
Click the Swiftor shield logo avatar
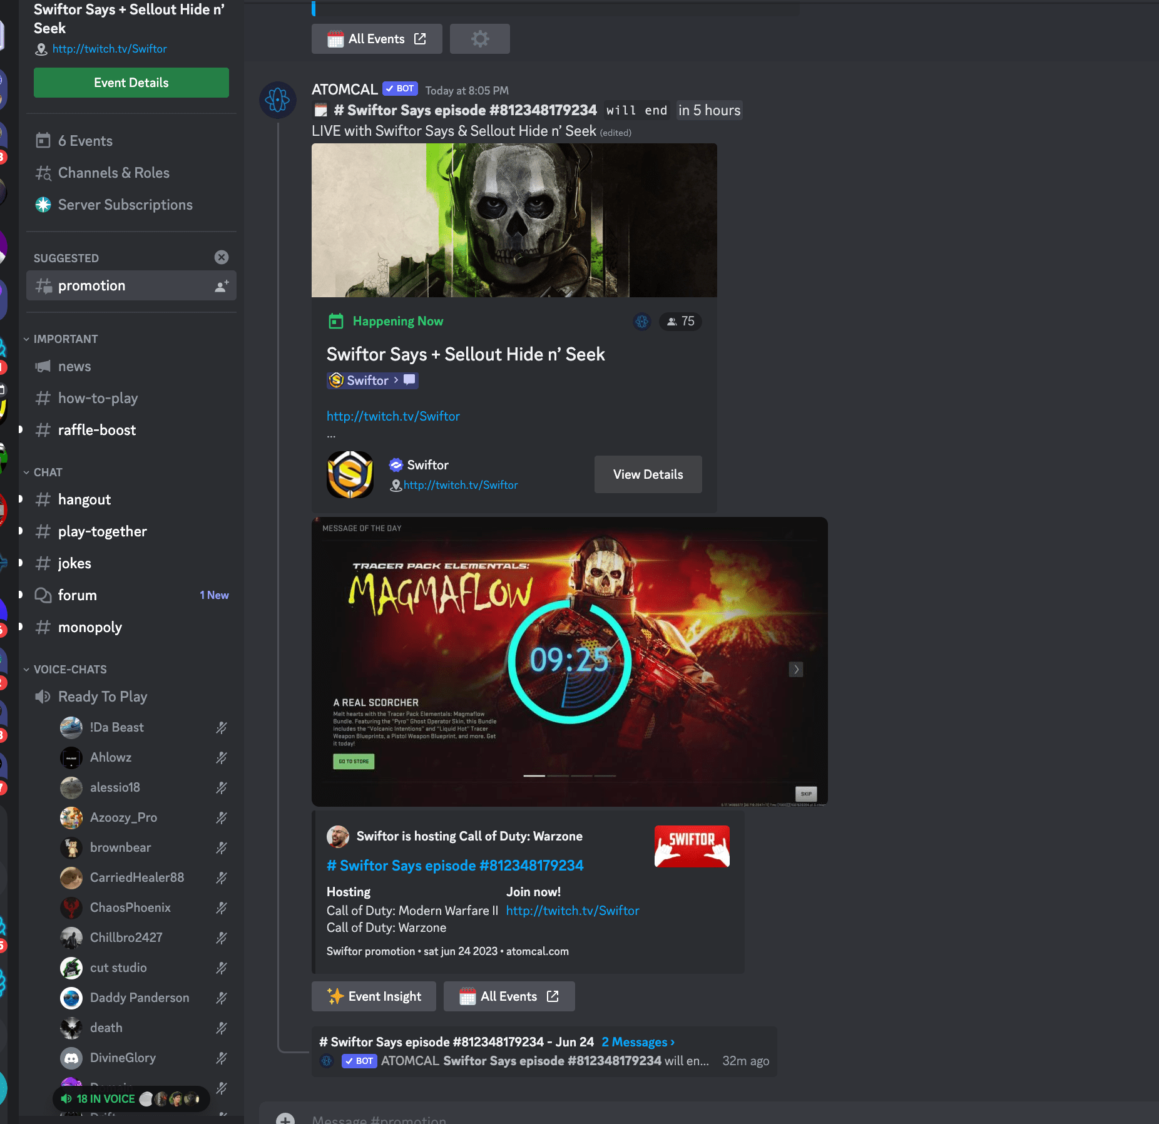pyautogui.click(x=350, y=474)
